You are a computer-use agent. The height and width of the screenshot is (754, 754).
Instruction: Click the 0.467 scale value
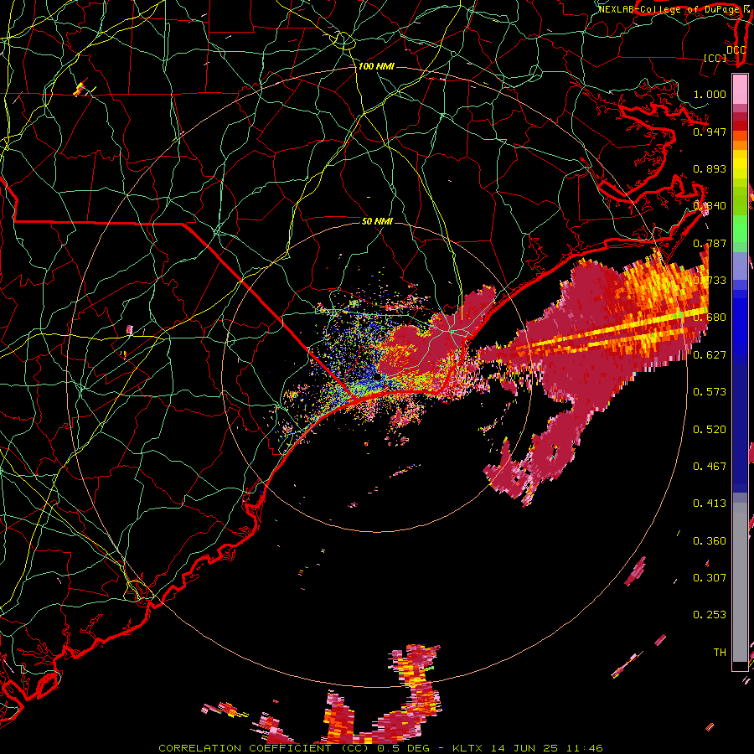click(710, 467)
